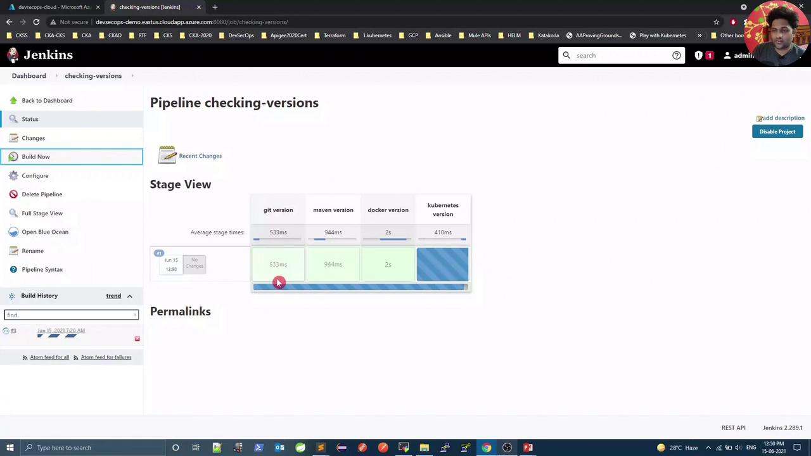Open a new browser tab
The image size is (811, 456).
[x=215, y=7]
